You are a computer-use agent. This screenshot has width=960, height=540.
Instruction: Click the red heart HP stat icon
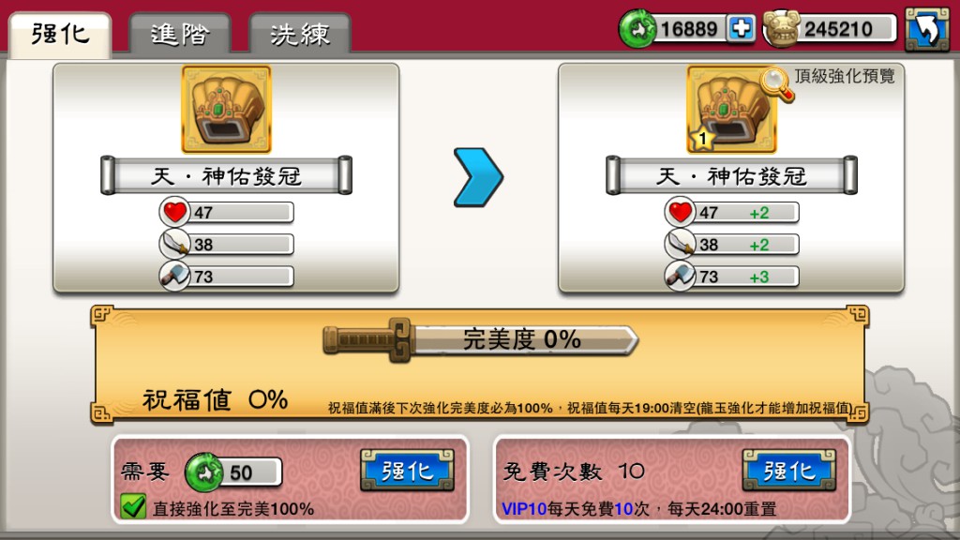click(x=174, y=212)
